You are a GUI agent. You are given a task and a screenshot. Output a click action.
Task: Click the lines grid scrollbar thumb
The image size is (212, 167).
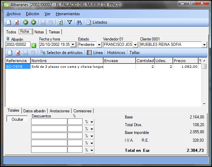[204, 66]
